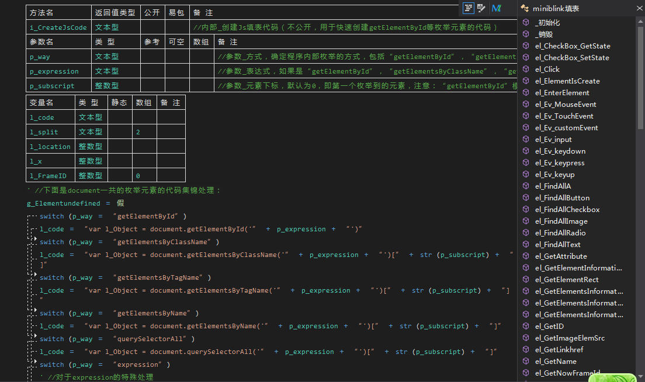
Task: Toggle the 参考 cell for p_way parameter
Action: (152, 57)
